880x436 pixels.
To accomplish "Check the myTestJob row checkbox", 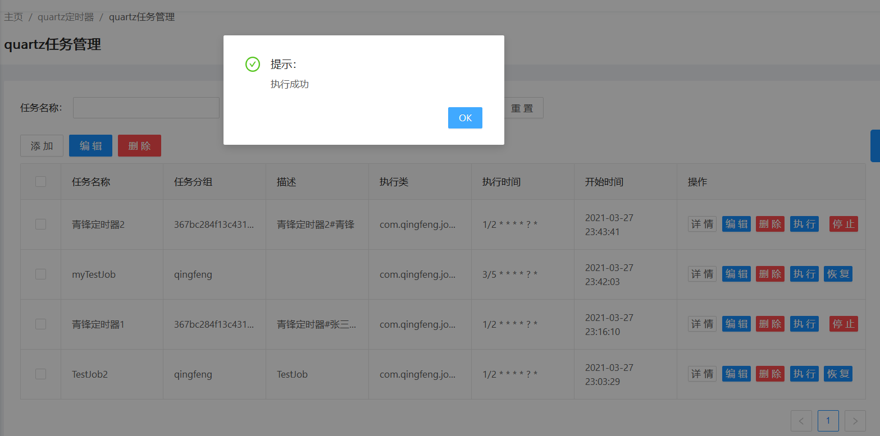I will pyautogui.click(x=40, y=274).
